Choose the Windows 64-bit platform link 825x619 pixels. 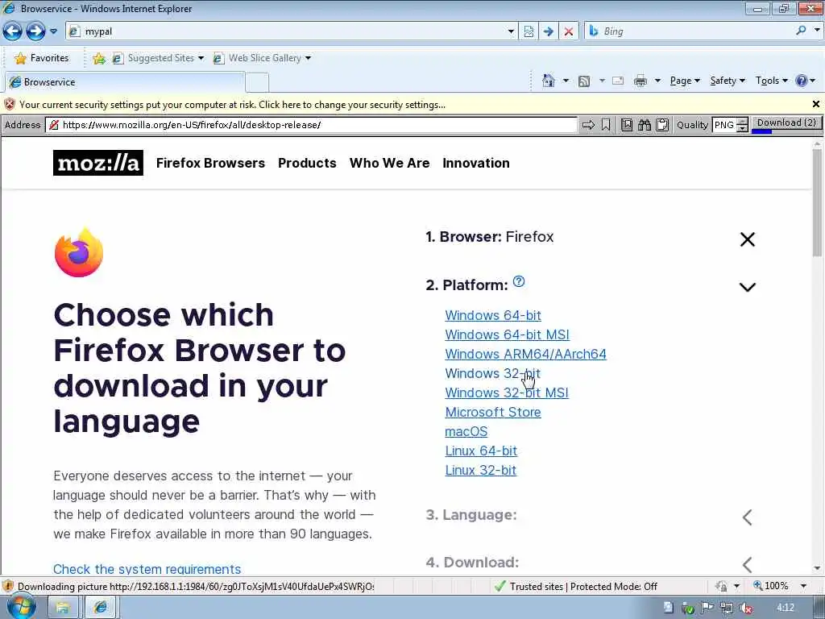click(492, 315)
